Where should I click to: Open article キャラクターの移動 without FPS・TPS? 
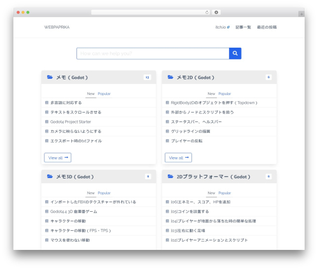(x=68, y=221)
